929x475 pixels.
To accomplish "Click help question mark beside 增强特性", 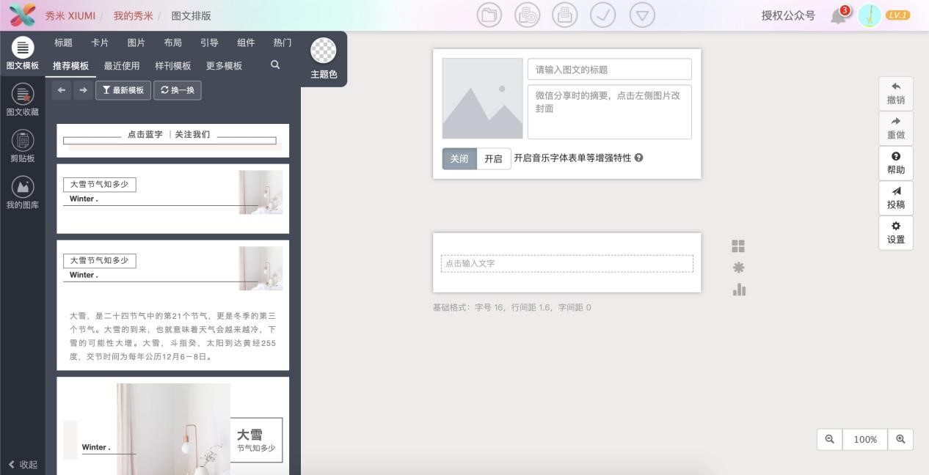I will tap(638, 158).
